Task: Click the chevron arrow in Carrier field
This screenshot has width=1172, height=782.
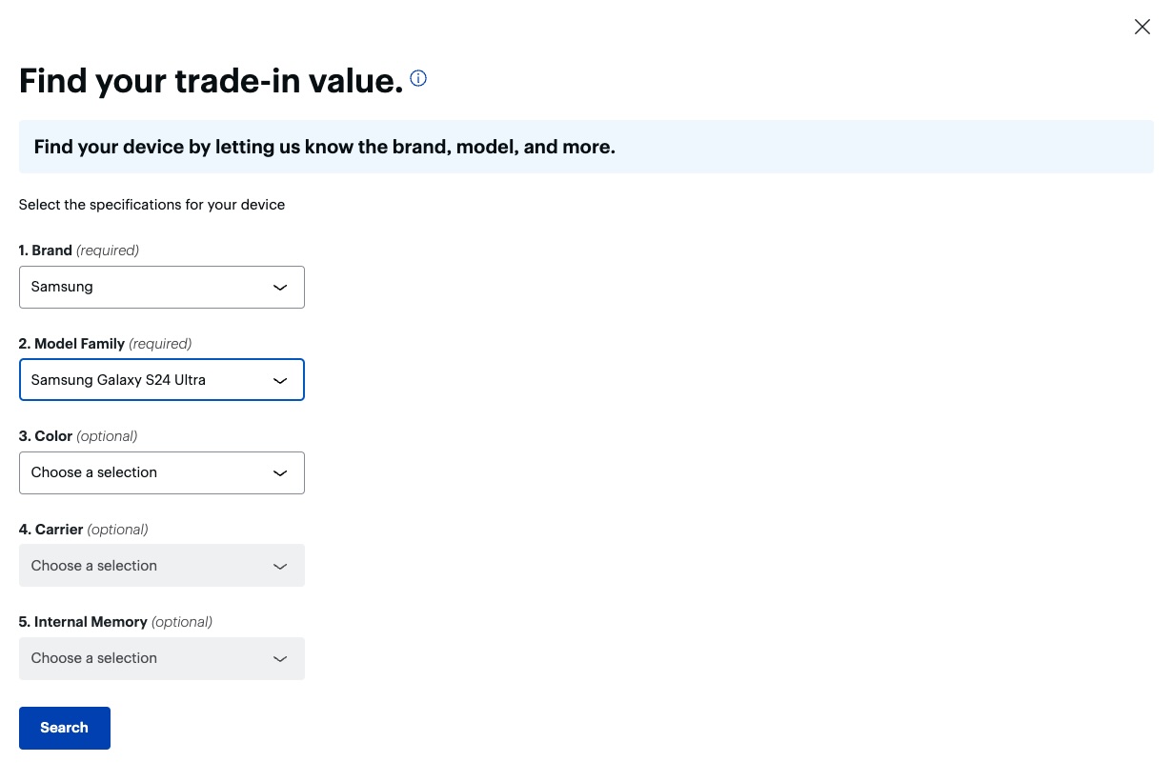Action: [x=280, y=566]
